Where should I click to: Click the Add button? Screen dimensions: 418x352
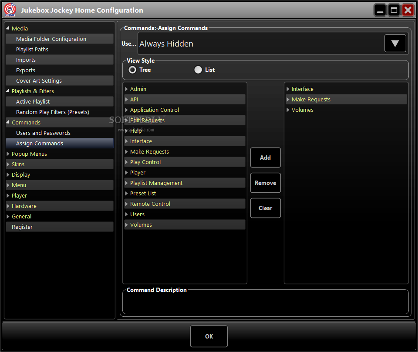click(265, 158)
